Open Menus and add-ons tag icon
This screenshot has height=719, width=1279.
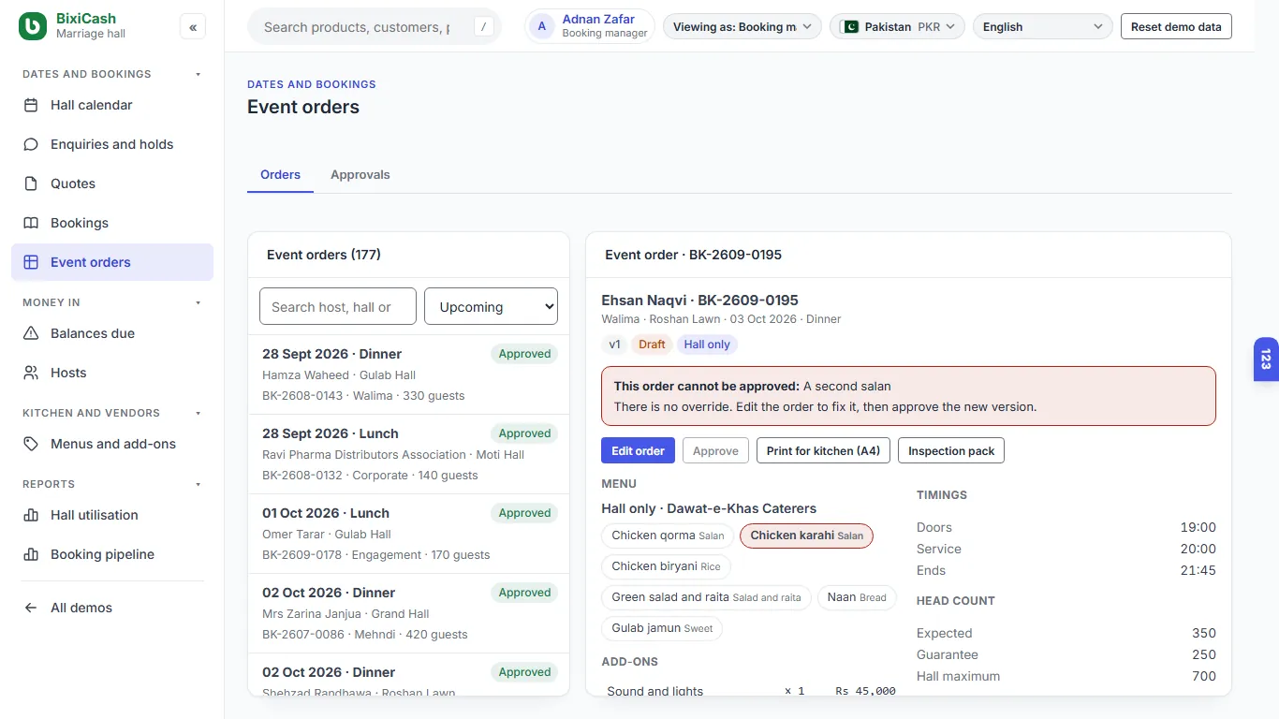[x=31, y=444]
